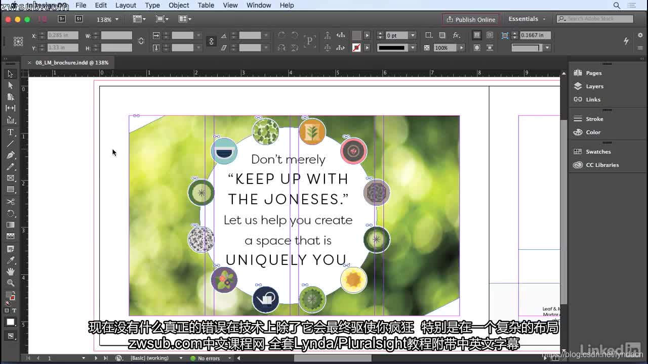Screen dimensions: 648x364
Task: Open the Pages panel
Action: coord(592,72)
